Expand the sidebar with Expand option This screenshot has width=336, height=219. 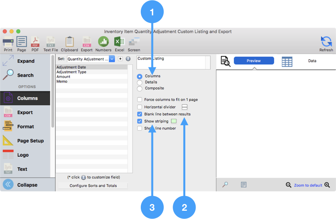pos(25,61)
